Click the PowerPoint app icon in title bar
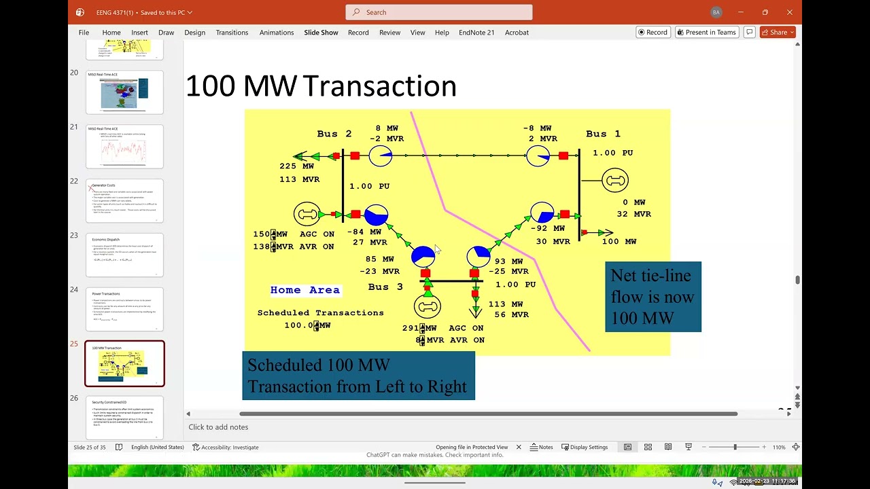Screen dimensions: 870x489 coord(80,12)
